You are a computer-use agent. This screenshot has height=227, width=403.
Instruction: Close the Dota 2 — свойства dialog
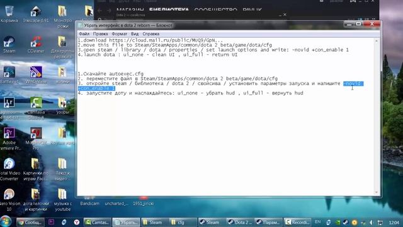click(285, 15)
